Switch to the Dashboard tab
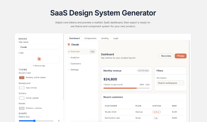This screenshot has width=207, height=122. [x=75, y=38]
